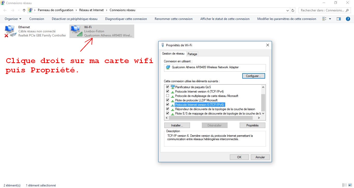The width and height of the screenshot is (354, 188).
Task: Select the Protocole Internet version 4 (TCP/IPv4) row
Action: 199,92
